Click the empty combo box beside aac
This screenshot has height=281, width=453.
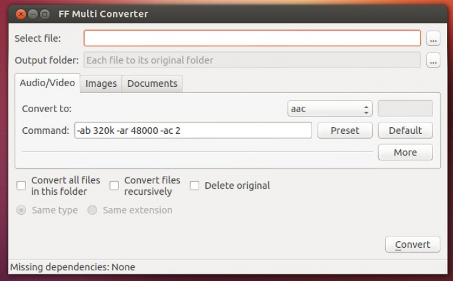coord(405,109)
